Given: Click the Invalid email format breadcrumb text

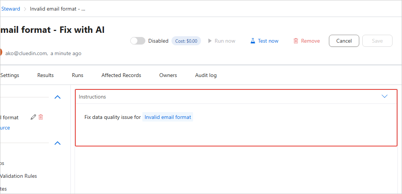Looking at the screenshot, I should pos(58,9).
